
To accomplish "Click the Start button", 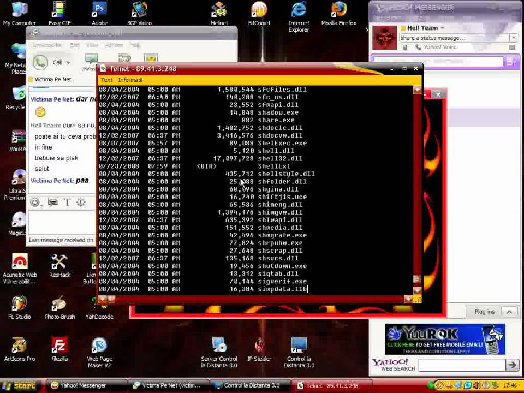I will coord(20,386).
